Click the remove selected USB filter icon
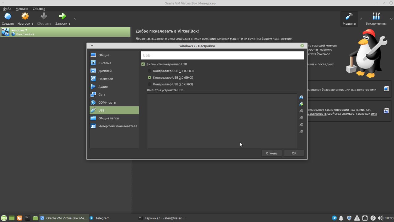Viewport: 394px width, 222px height. point(301,118)
